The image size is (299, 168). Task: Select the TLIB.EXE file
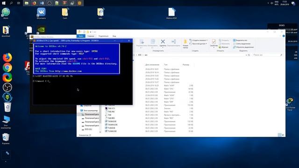[110, 128]
